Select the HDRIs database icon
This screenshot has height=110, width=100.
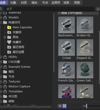(x=5, y=57)
